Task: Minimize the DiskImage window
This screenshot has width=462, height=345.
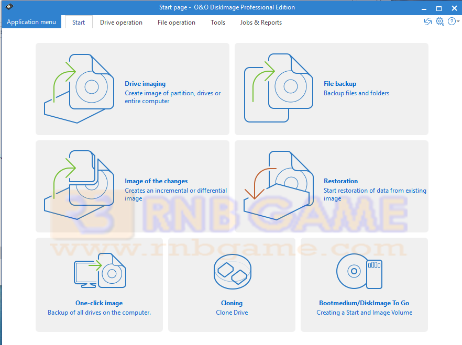Action: [424, 8]
